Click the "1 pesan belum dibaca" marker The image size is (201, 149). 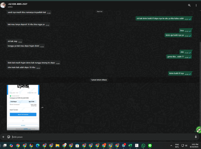[99, 80]
